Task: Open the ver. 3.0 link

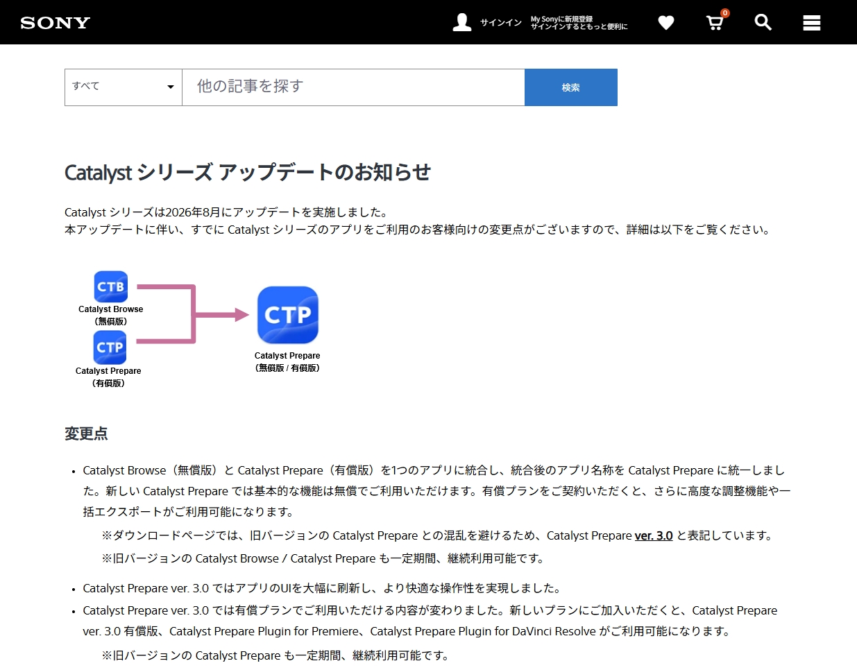Action: pyautogui.click(x=654, y=535)
